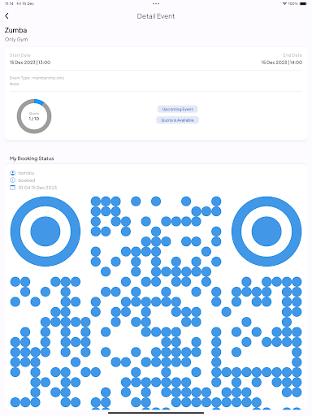Viewport: 312px width, 416px height.
Task: Tap the Event Type membership only line
Action: 37,78
